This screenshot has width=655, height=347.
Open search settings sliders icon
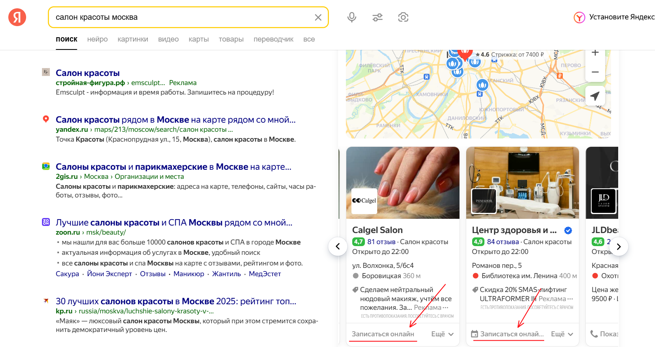(378, 17)
